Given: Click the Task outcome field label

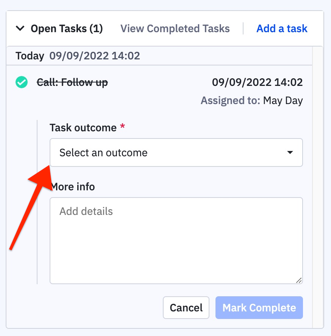Looking at the screenshot, I should point(83,128).
